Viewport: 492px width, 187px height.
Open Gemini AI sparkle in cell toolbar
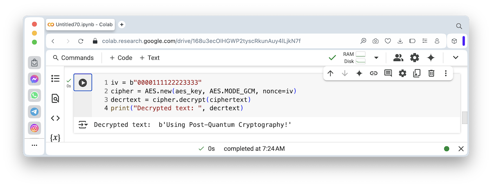coord(359,73)
